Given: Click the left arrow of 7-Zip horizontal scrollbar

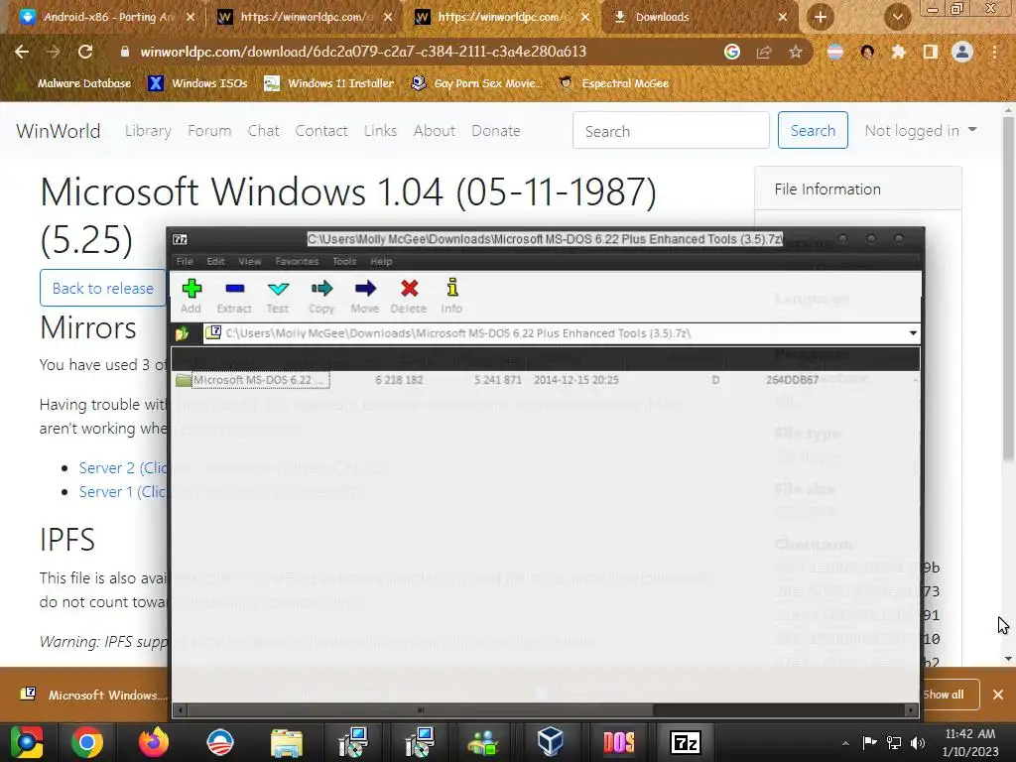Looking at the screenshot, I should 181,710.
